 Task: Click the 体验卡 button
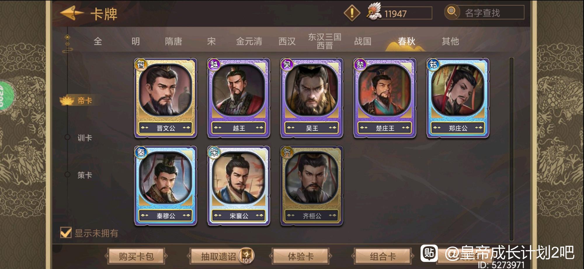[x=300, y=256]
